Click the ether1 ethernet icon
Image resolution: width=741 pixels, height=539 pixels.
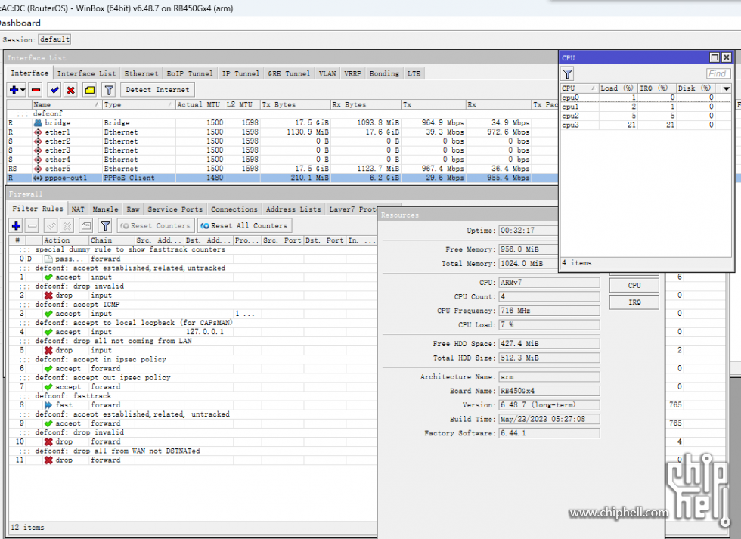pos(39,132)
